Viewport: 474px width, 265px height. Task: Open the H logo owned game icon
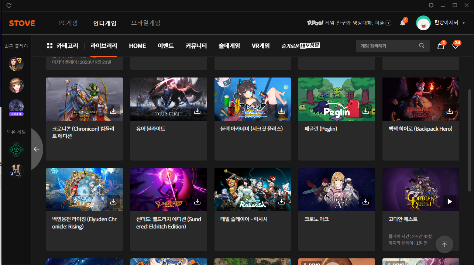click(x=16, y=171)
